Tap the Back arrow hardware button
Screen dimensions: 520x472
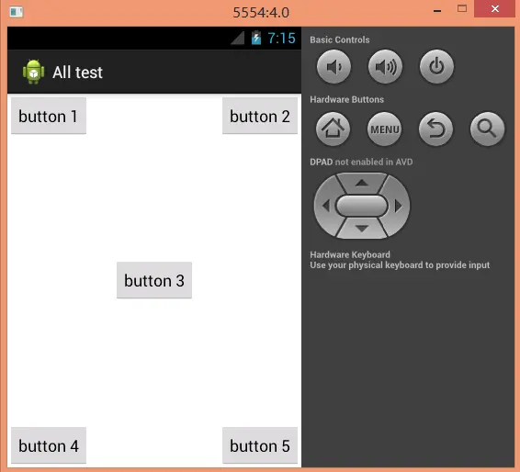tap(435, 129)
